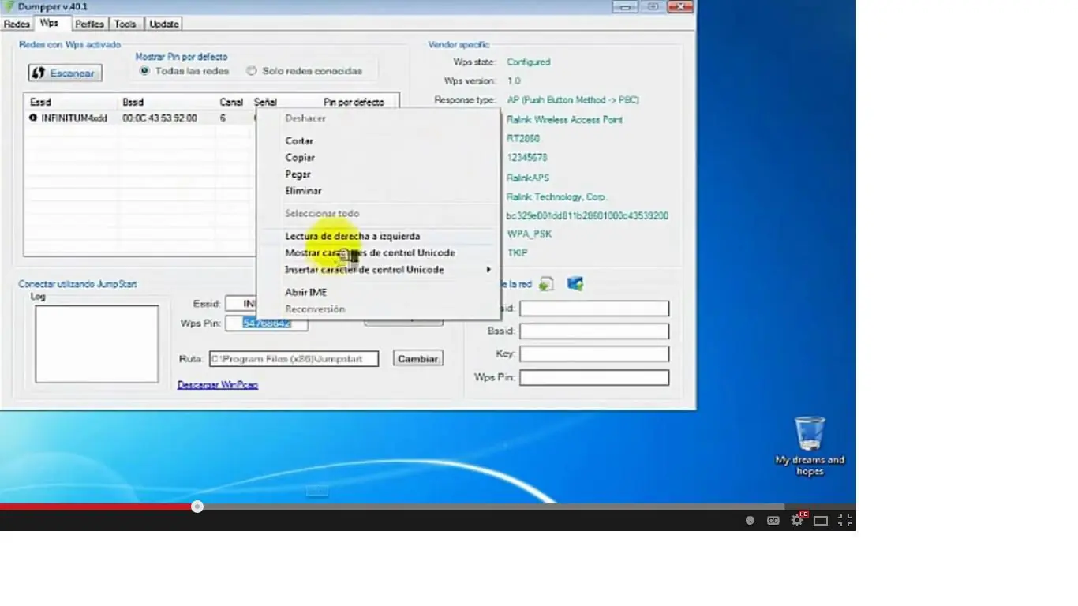Click the 00:0C:43:53:92:00 Bssid cell
Screen dimensions: 1078x606
tap(159, 118)
